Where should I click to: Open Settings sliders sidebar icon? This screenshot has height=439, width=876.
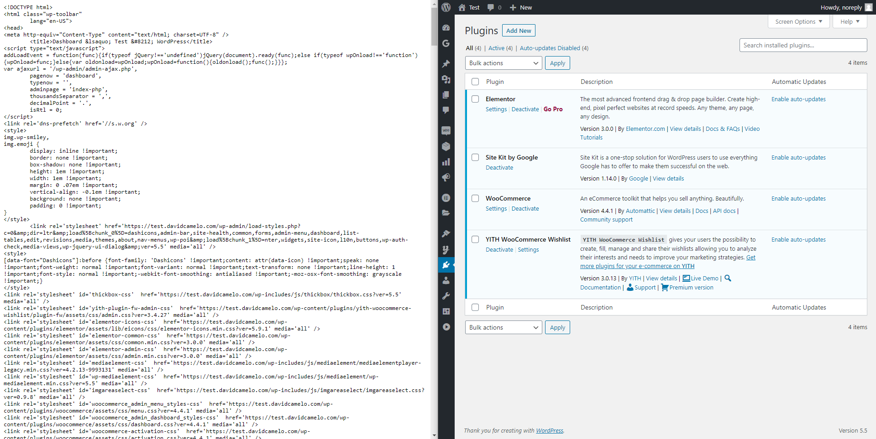tap(446, 311)
